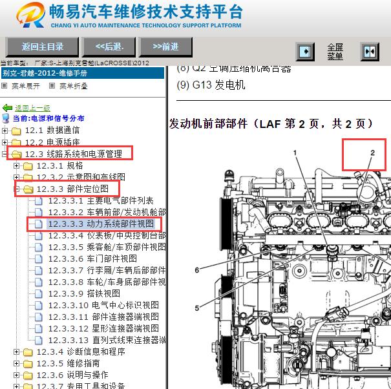Open the 12.3.6 说明与操作 folder
Viewport: 391px width, 389px height.
[x=72, y=375]
